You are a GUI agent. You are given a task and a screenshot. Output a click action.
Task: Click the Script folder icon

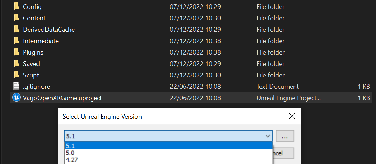click(16, 75)
